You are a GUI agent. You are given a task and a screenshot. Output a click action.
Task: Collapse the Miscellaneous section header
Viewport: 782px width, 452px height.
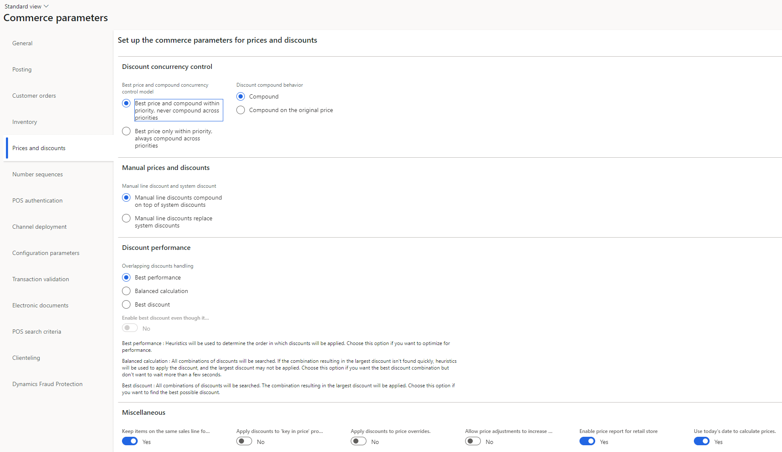point(144,413)
